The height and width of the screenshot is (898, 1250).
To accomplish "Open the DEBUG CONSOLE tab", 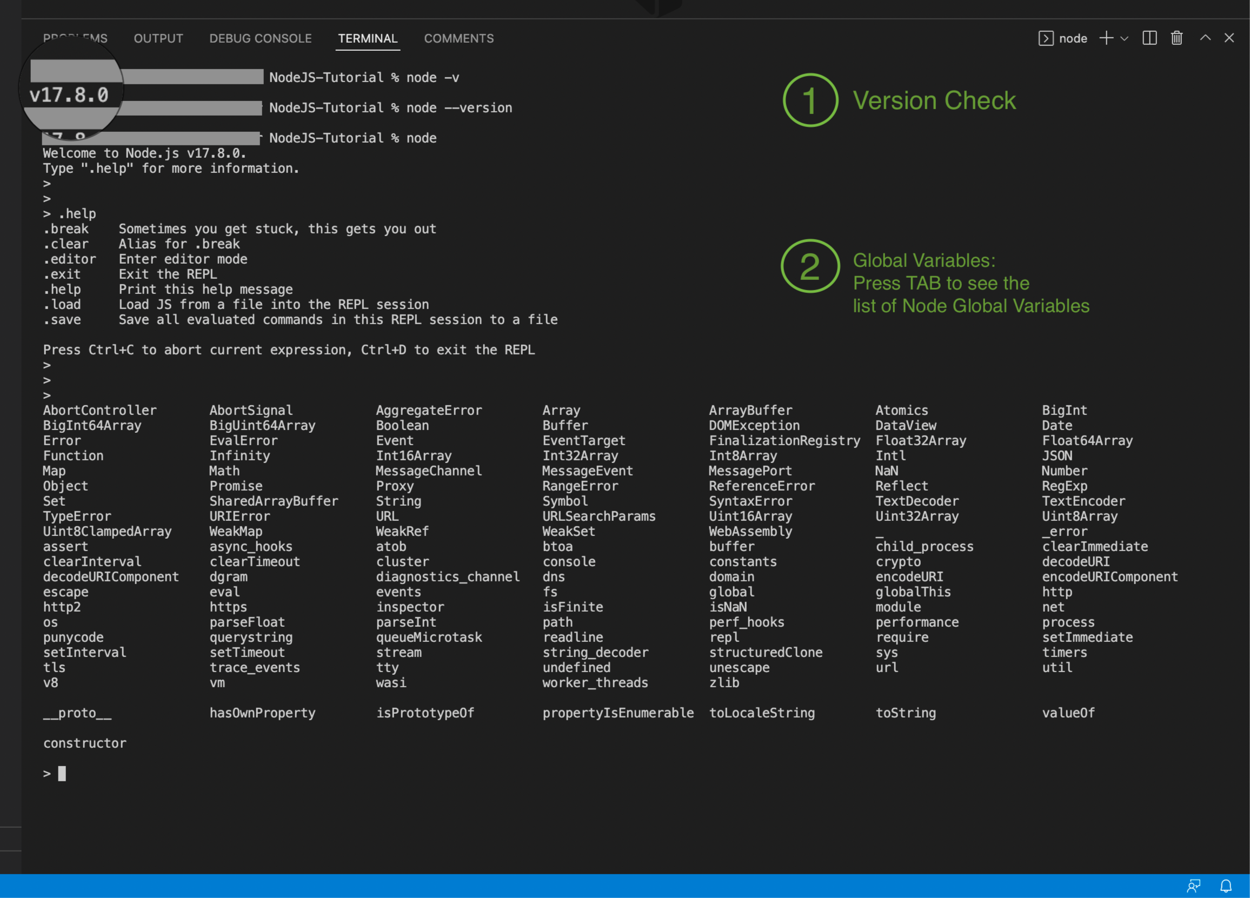I will point(260,38).
